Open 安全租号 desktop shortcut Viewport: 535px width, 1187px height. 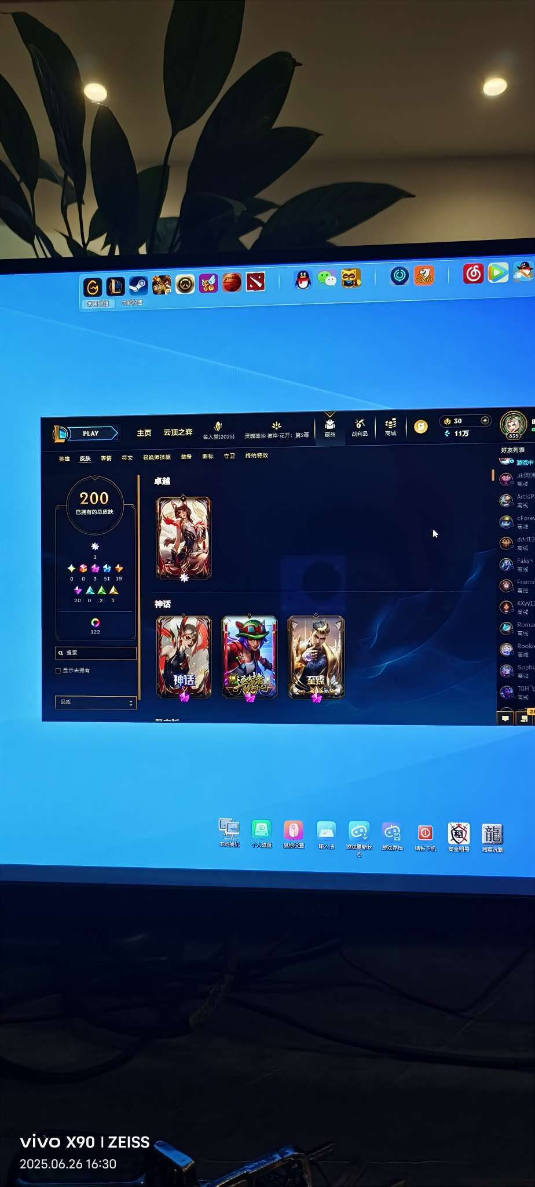(459, 838)
